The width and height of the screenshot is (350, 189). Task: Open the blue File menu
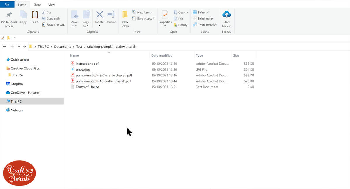(7, 5)
